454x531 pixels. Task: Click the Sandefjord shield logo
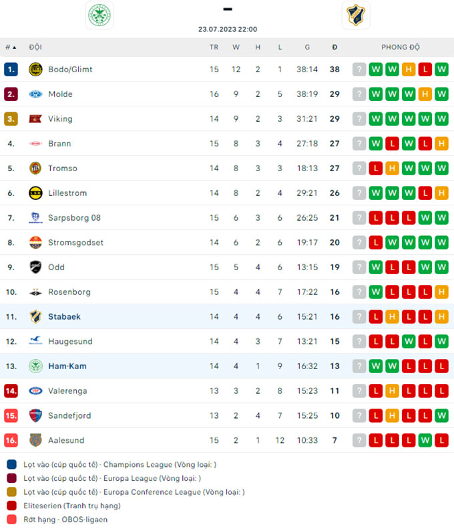point(35,415)
